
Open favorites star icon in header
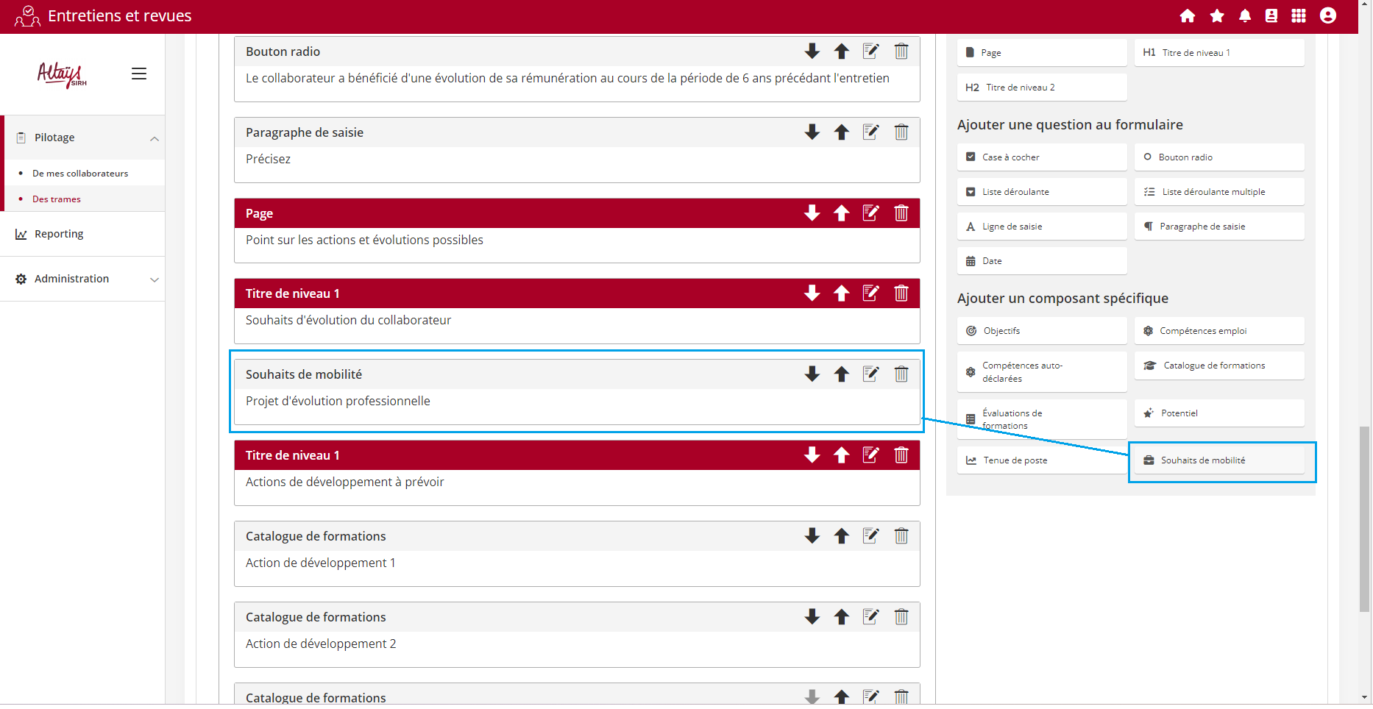1217,16
